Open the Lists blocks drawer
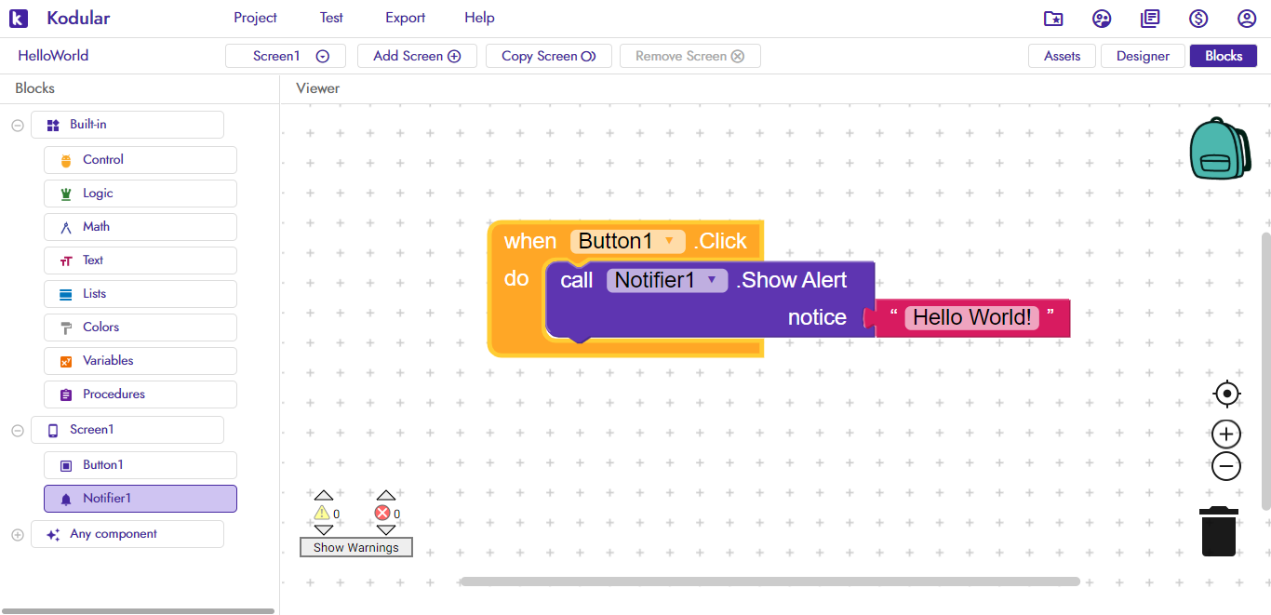Image resolution: width=1271 pixels, height=615 pixels. 140,294
